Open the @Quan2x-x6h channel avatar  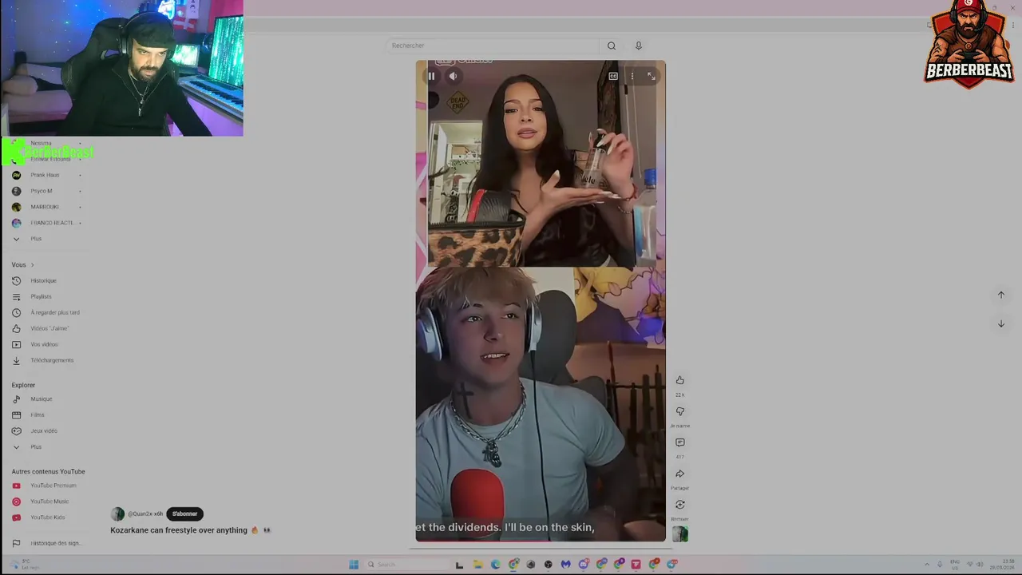(118, 514)
